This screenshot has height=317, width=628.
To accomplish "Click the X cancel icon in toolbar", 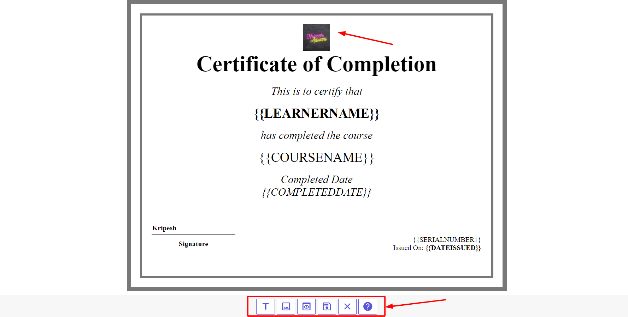I will coord(347,306).
